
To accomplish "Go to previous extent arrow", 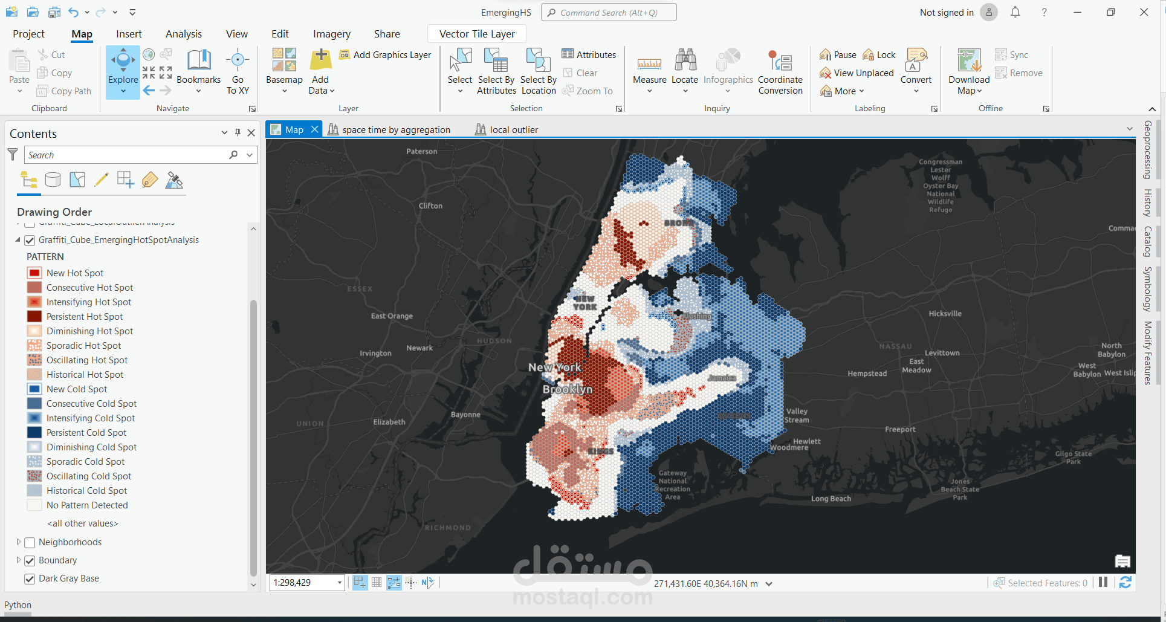I will point(149,91).
